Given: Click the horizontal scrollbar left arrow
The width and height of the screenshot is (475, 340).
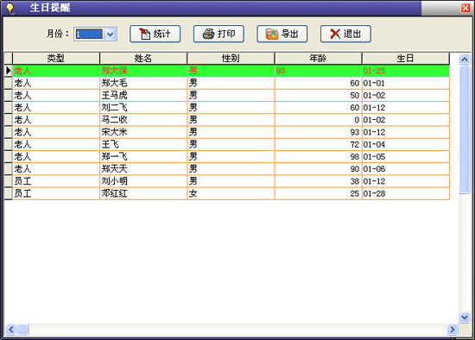Looking at the screenshot, I should click(x=10, y=329).
